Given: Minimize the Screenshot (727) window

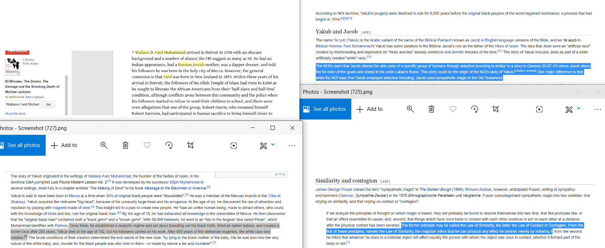Looking at the screenshot, I should (252, 128).
